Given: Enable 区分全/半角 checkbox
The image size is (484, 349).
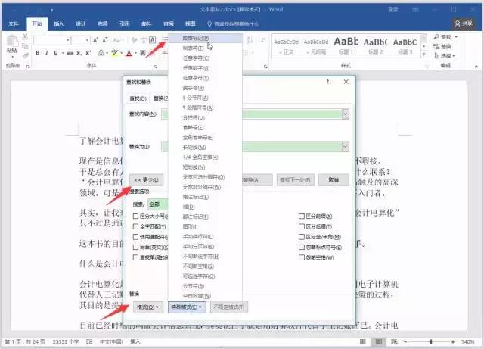Looking at the screenshot, I should point(302,237).
